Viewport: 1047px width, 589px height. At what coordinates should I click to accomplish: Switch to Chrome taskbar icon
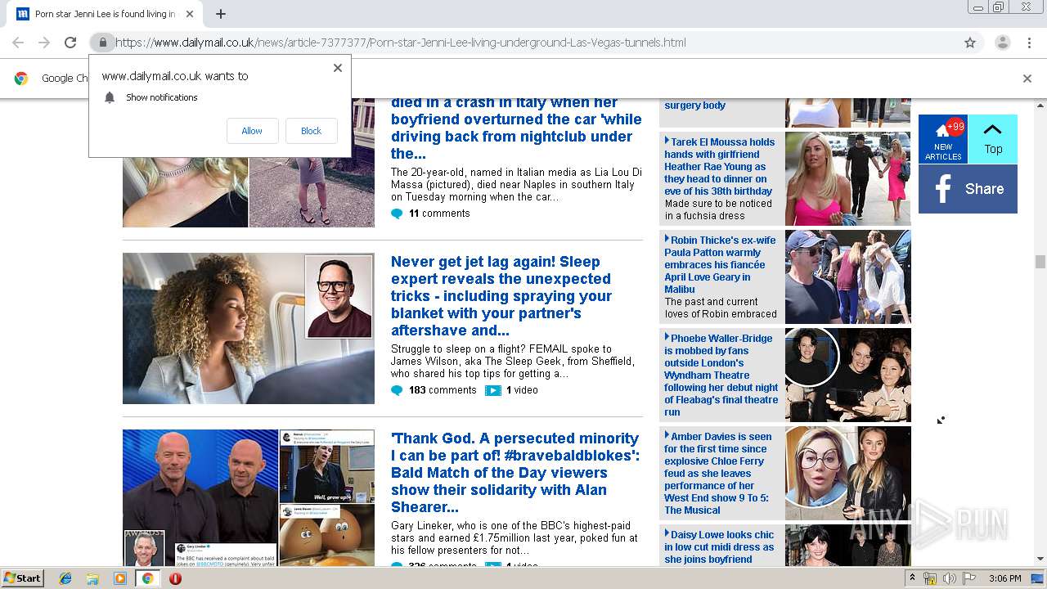click(x=147, y=578)
